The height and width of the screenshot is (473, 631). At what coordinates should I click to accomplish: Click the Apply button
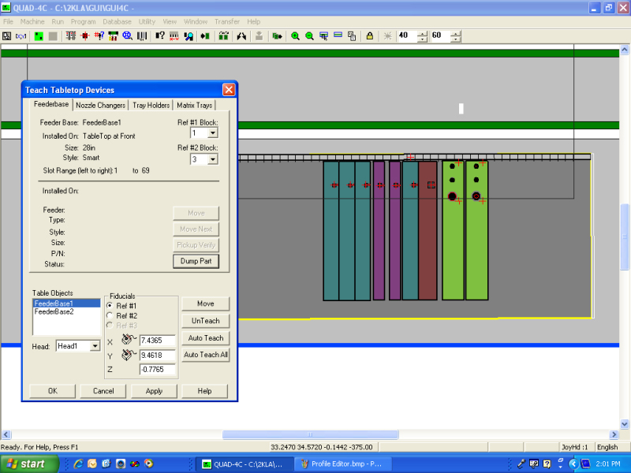154,391
